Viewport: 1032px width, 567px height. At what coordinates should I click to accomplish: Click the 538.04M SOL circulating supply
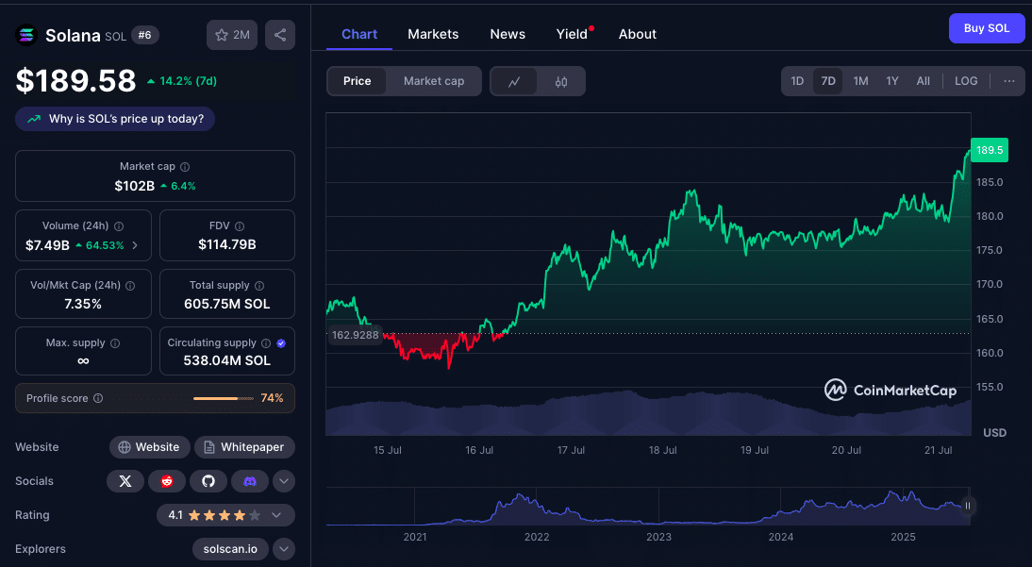227,361
